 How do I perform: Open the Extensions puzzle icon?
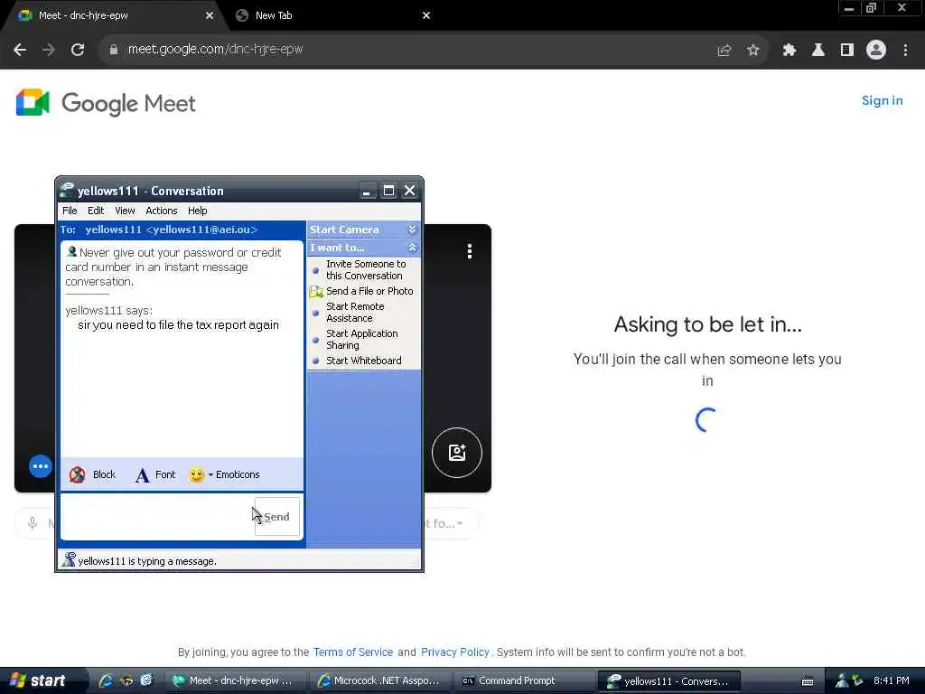coord(789,51)
